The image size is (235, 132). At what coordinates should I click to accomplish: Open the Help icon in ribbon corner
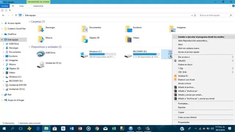[234, 6]
